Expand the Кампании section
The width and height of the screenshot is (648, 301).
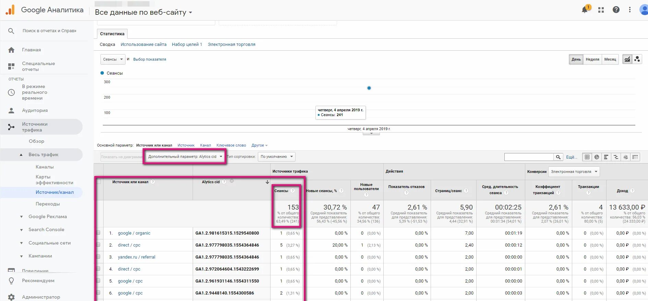coord(21,256)
